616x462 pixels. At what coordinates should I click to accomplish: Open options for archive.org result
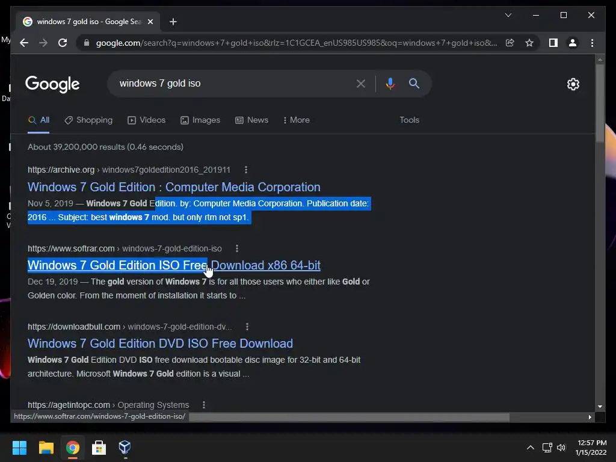coord(246,170)
